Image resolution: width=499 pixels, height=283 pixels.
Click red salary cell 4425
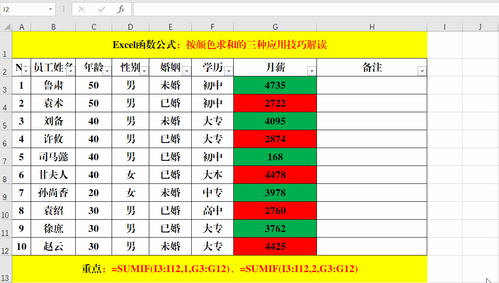275,246
